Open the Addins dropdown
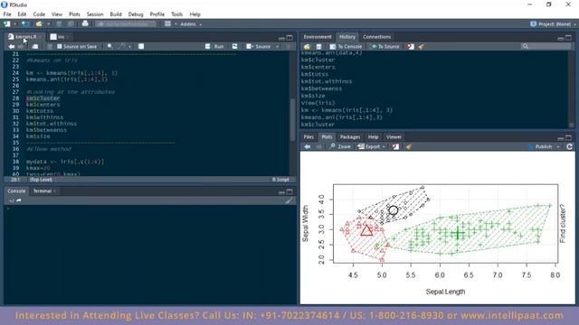Viewport: 579px width, 325px height. (x=191, y=24)
